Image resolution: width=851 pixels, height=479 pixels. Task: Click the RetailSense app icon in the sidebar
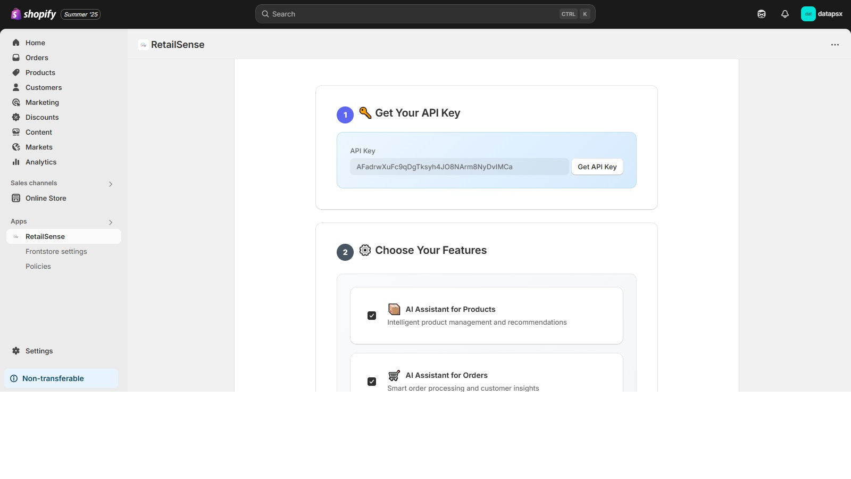point(16,236)
